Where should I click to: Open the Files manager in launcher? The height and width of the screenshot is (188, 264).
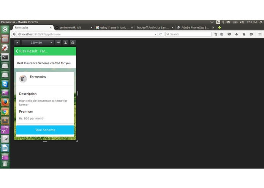coord(5,38)
